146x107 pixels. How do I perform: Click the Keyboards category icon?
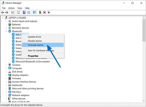point(10,85)
